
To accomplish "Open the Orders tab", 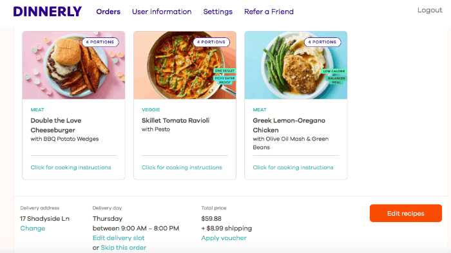I will (108, 12).
